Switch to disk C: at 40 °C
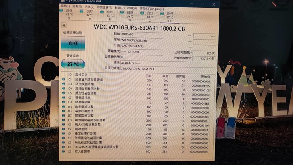 point(148,17)
